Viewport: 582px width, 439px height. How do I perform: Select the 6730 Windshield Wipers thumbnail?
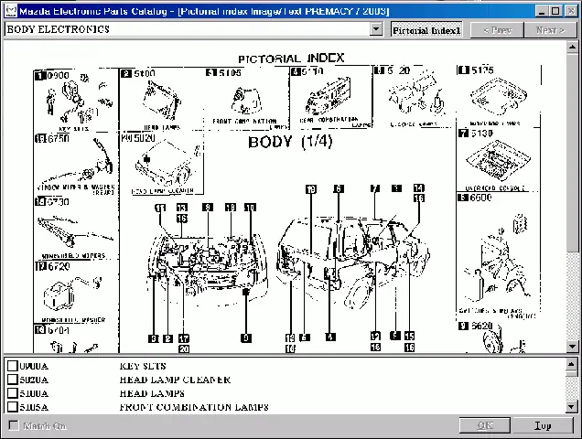point(76,229)
